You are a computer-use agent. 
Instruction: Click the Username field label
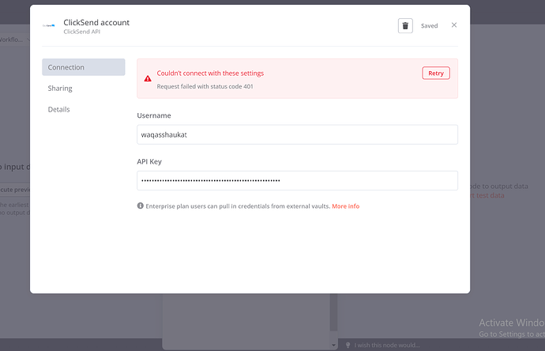(x=154, y=115)
